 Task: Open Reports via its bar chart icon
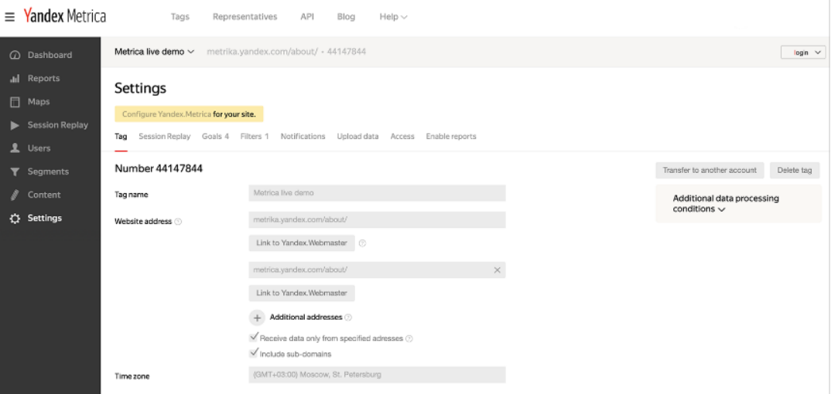[x=13, y=78]
